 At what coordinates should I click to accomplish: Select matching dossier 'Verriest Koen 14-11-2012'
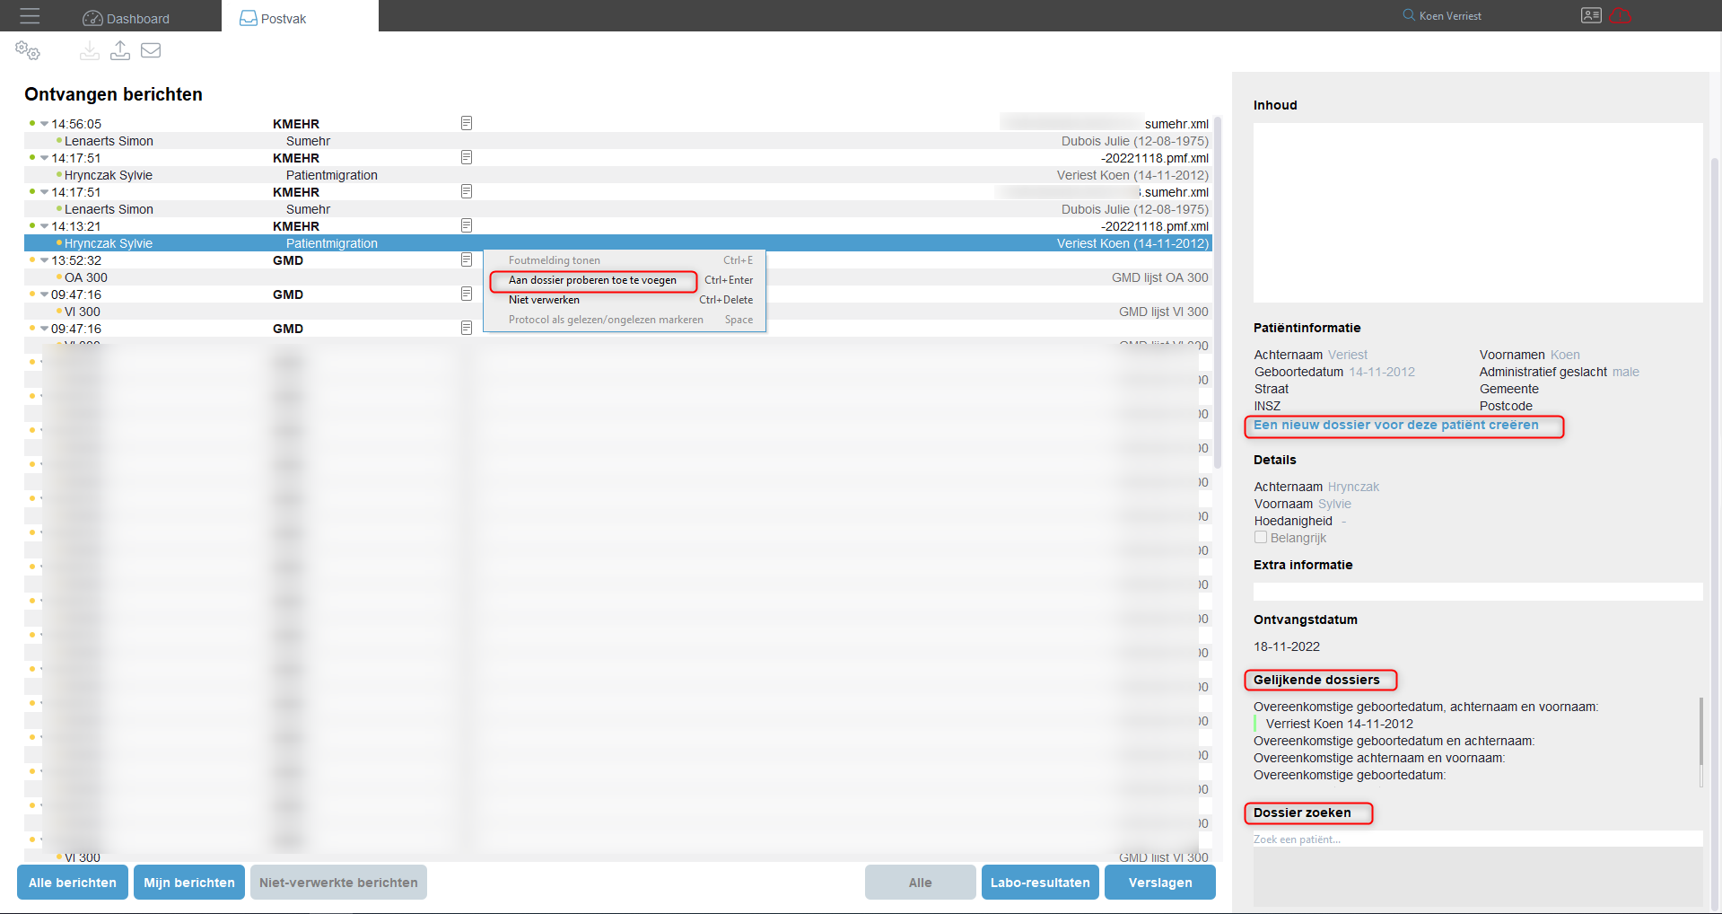[1339, 724]
